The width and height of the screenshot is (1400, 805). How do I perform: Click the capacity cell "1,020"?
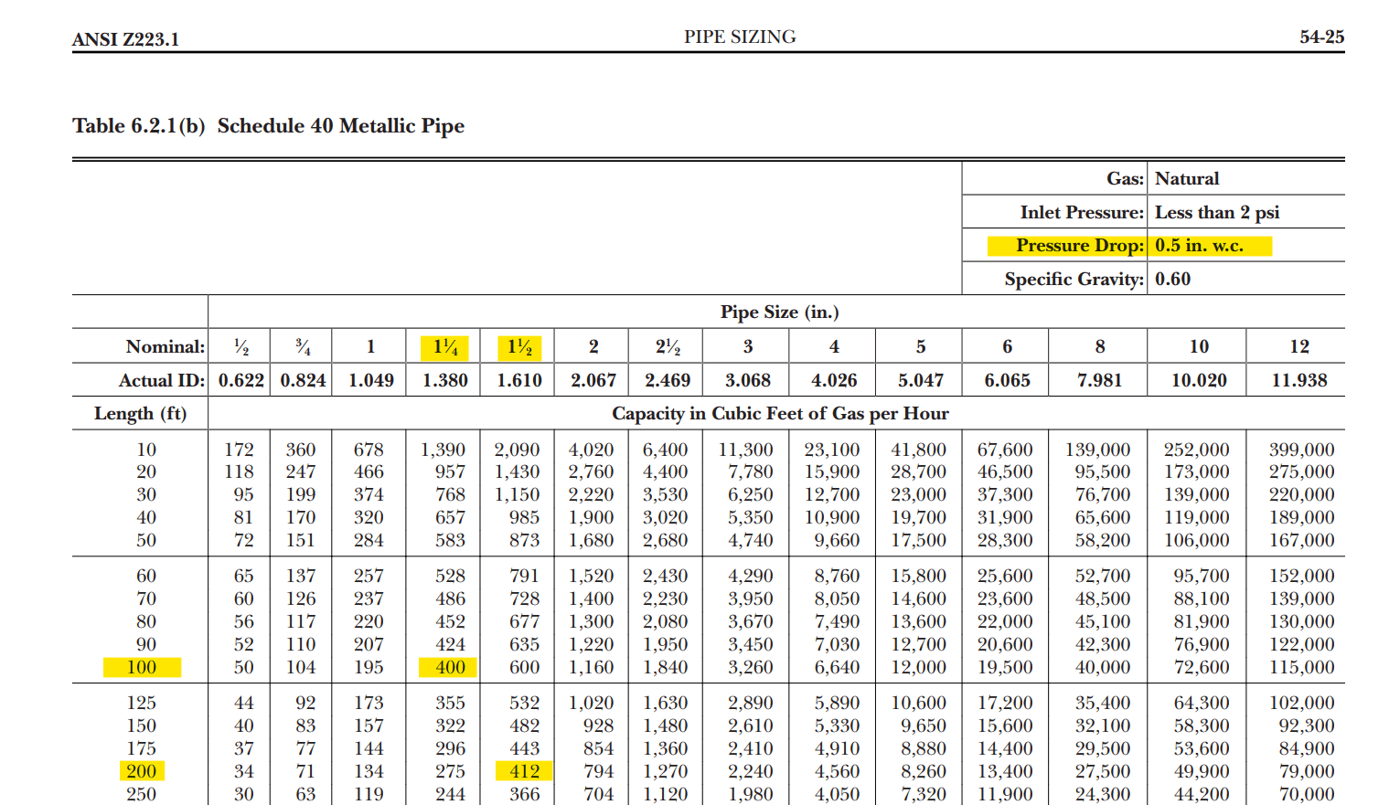coord(591,703)
